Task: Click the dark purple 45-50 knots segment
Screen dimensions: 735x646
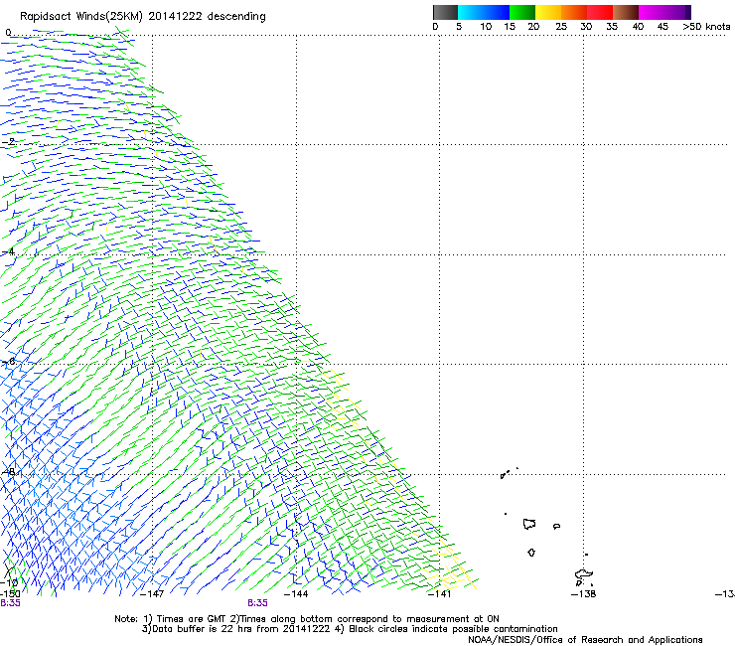Action: pyautogui.click(x=677, y=12)
